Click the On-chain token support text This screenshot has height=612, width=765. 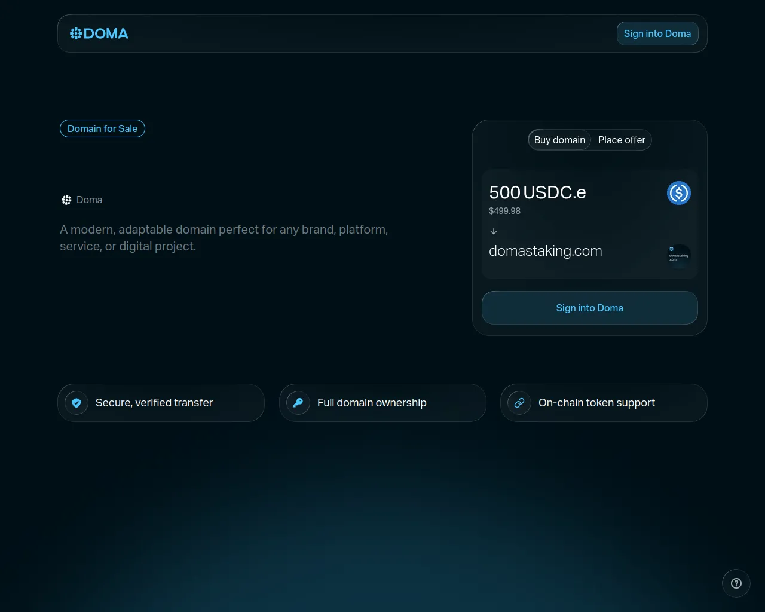[596, 403]
